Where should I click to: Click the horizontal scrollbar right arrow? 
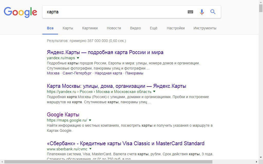pyautogui.click(x=257, y=162)
